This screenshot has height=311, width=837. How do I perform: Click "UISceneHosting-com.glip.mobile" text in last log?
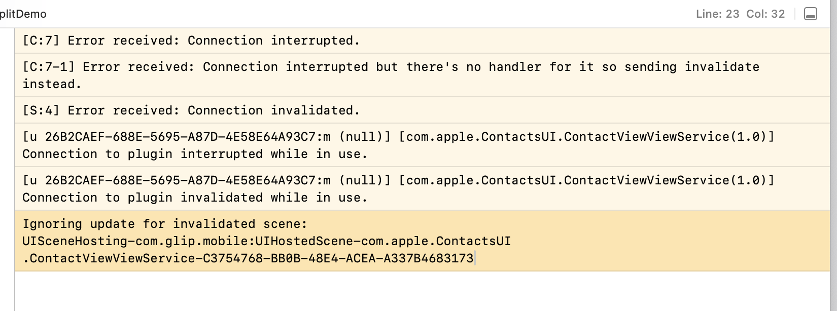[x=137, y=241]
